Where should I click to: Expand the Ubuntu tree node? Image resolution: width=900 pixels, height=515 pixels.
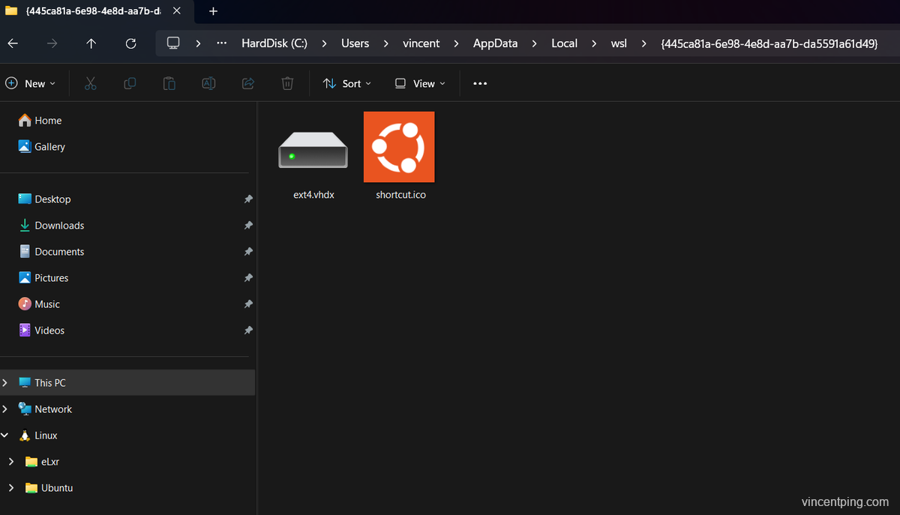point(10,488)
